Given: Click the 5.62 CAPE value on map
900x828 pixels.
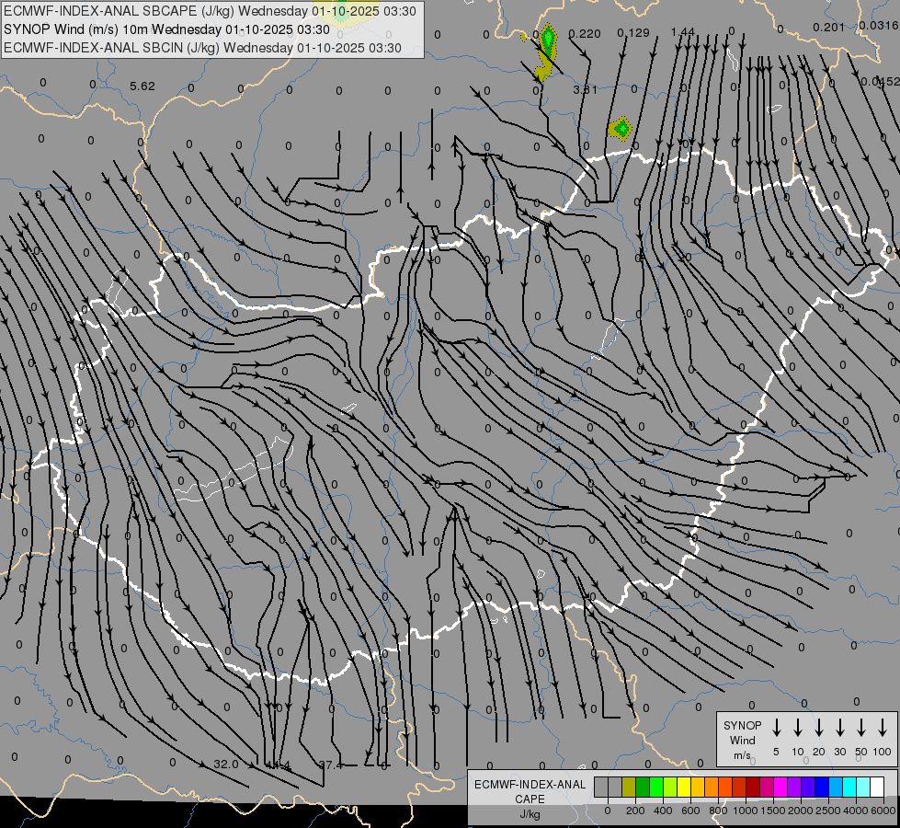Looking at the screenshot, I should (x=142, y=86).
